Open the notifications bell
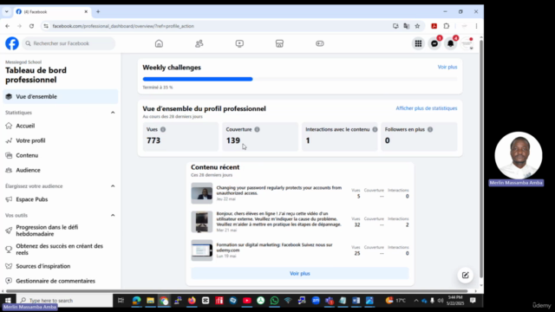The width and height of the screenshot is (555, 312). click(x=450, y=43)
